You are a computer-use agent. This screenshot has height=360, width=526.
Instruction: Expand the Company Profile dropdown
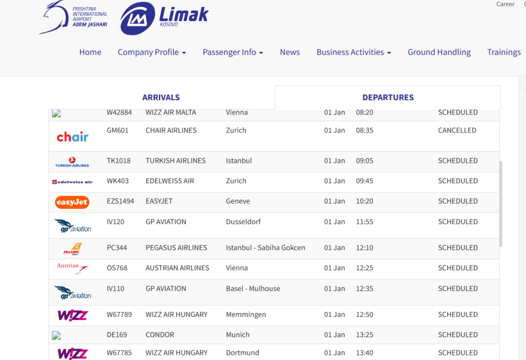point(151,53)
